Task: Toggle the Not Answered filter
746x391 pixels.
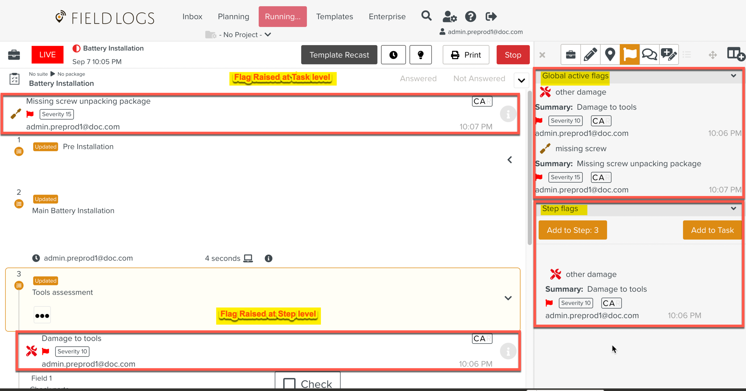Action: (479, 78)
